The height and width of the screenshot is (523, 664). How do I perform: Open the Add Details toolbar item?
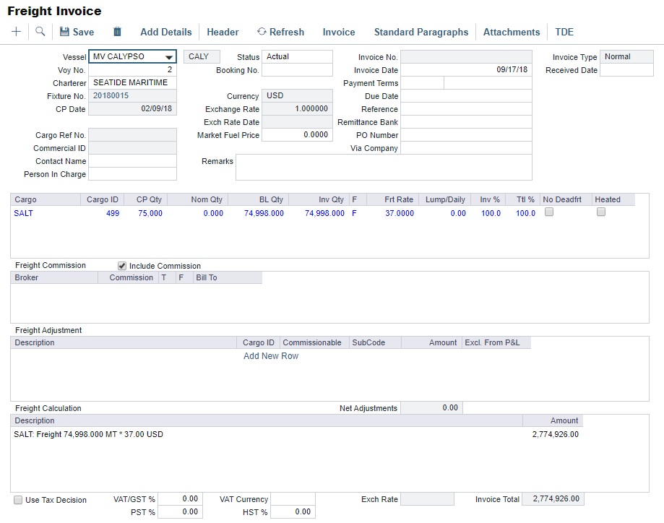[165, 32]
